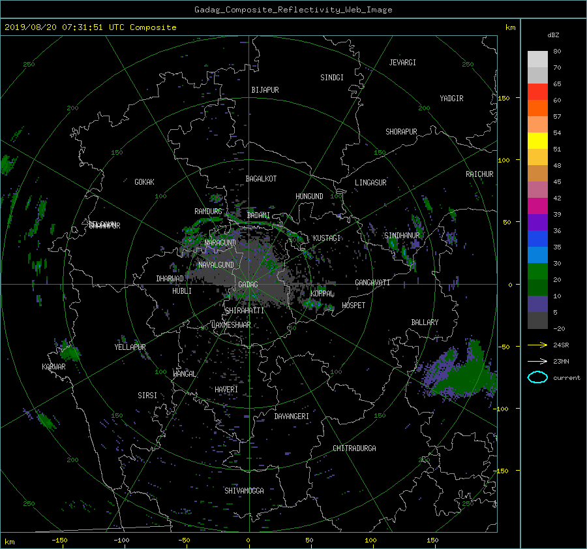Click the BADAMI city label
The image size is (587, 549).
point(258,215)
